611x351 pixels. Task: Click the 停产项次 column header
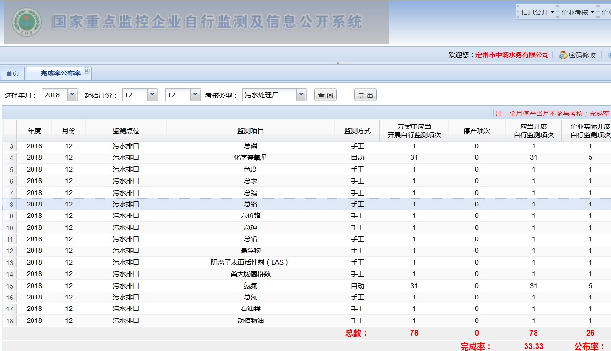coord(476,131)
